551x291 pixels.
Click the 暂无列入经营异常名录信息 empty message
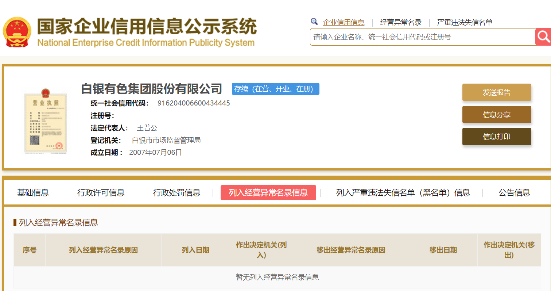click(278, 277)
